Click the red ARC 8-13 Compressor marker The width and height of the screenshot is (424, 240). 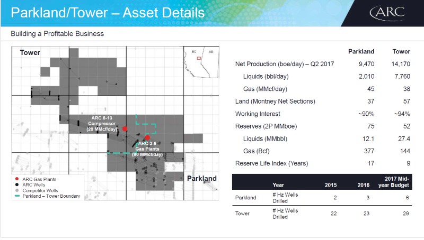125,128
